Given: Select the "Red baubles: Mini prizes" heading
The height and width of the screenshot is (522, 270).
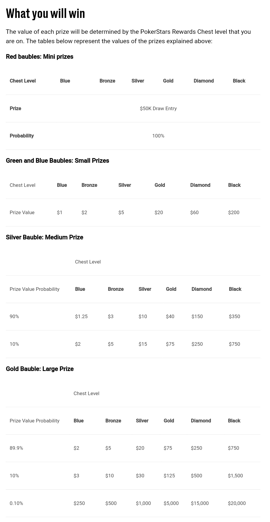Looking at the screenshot, I should pos(40,57).
